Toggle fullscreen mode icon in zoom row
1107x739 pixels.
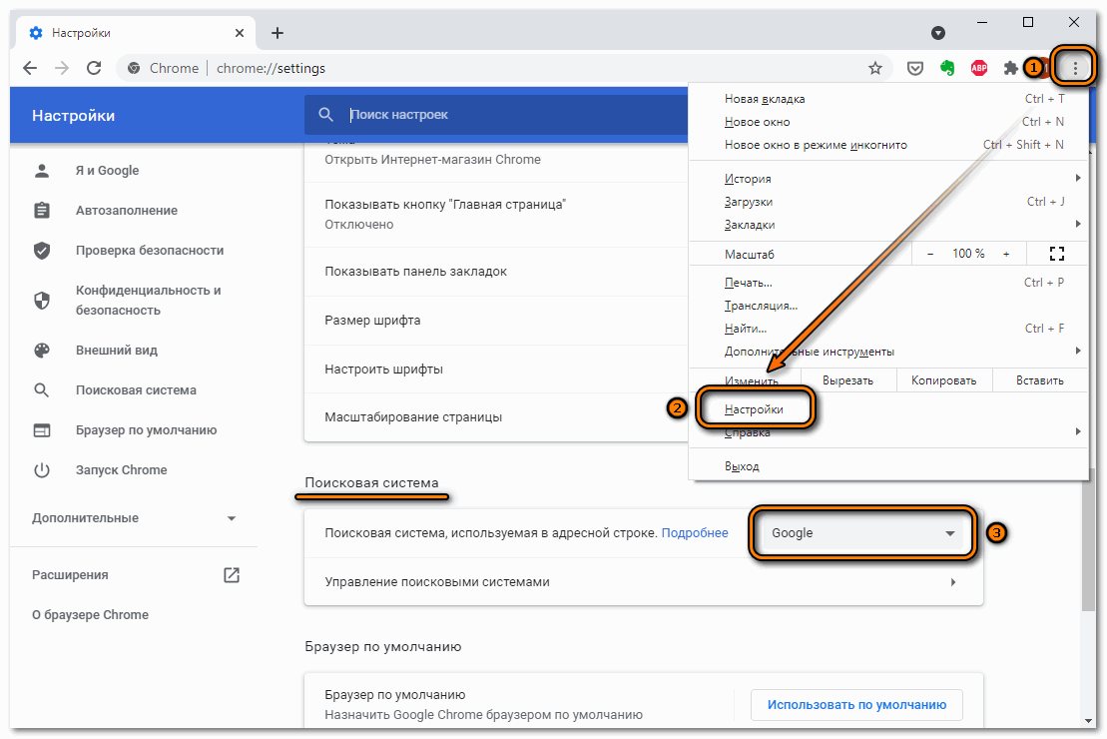tap(1057, 254)
